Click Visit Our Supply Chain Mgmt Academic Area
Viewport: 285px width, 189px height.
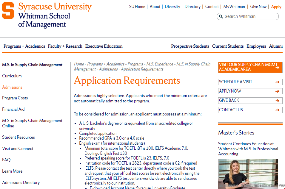tap(250, 67)
